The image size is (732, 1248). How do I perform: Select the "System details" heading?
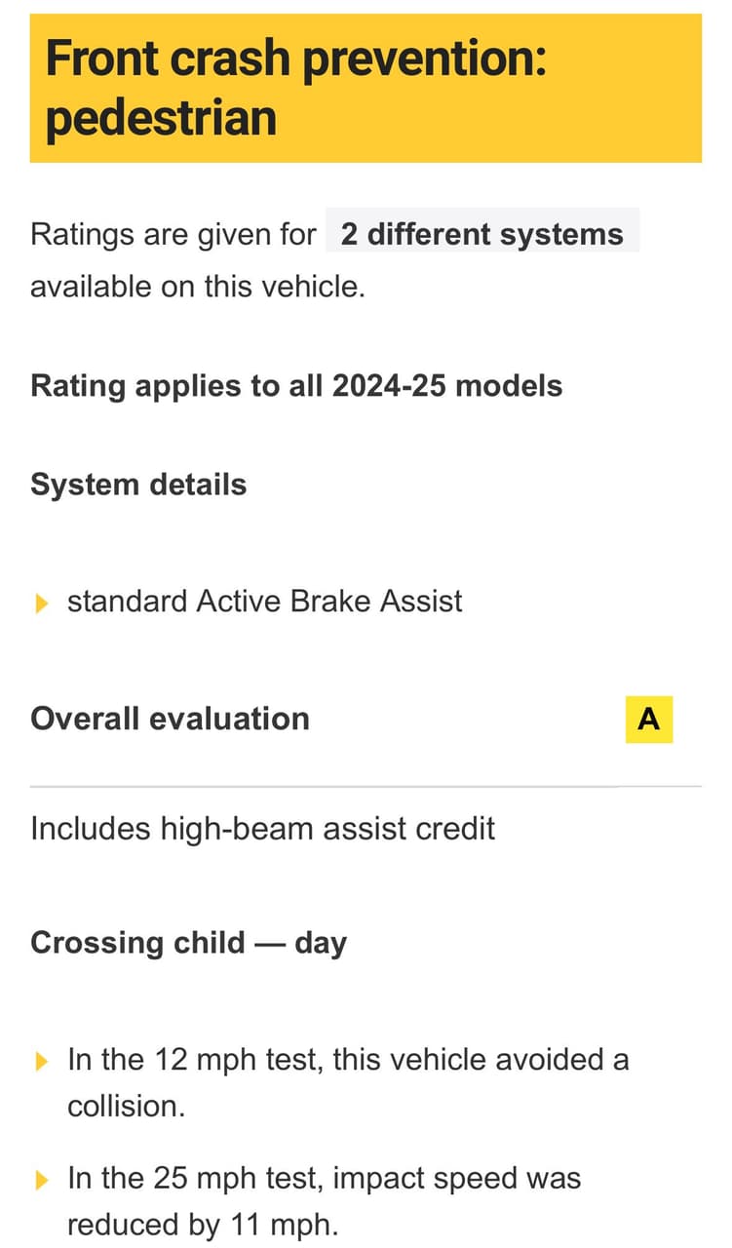click(138, 485)
